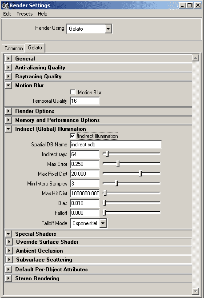
Task: Open the Render Using dropdown
Action: [x=108, y=29]
